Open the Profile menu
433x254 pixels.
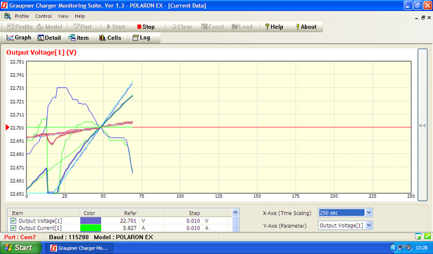22,16
